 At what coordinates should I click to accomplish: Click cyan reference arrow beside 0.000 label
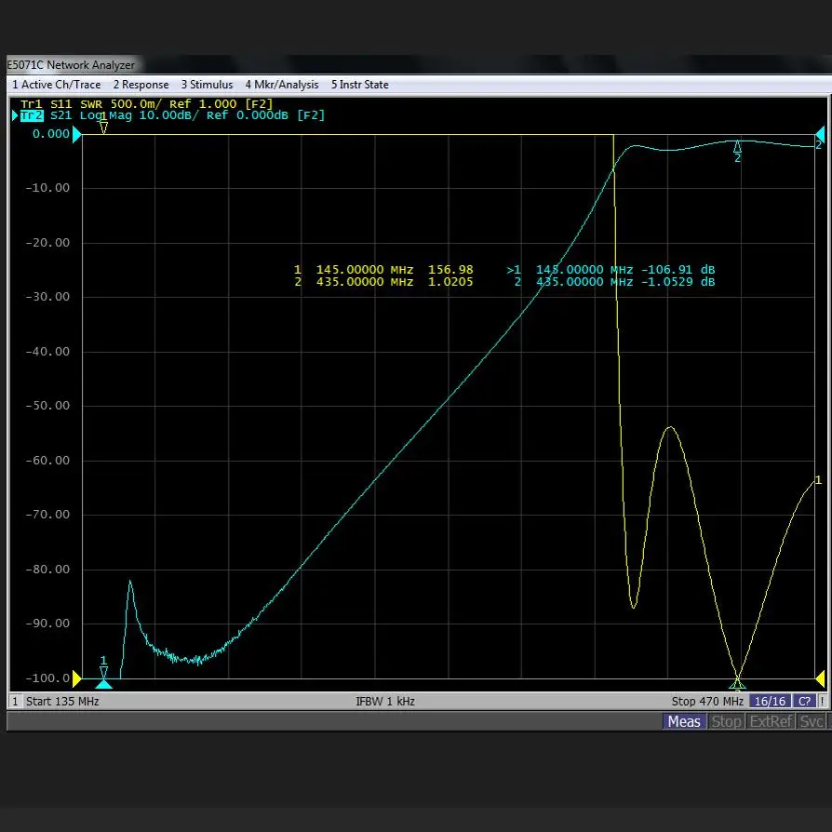[77, 134]
